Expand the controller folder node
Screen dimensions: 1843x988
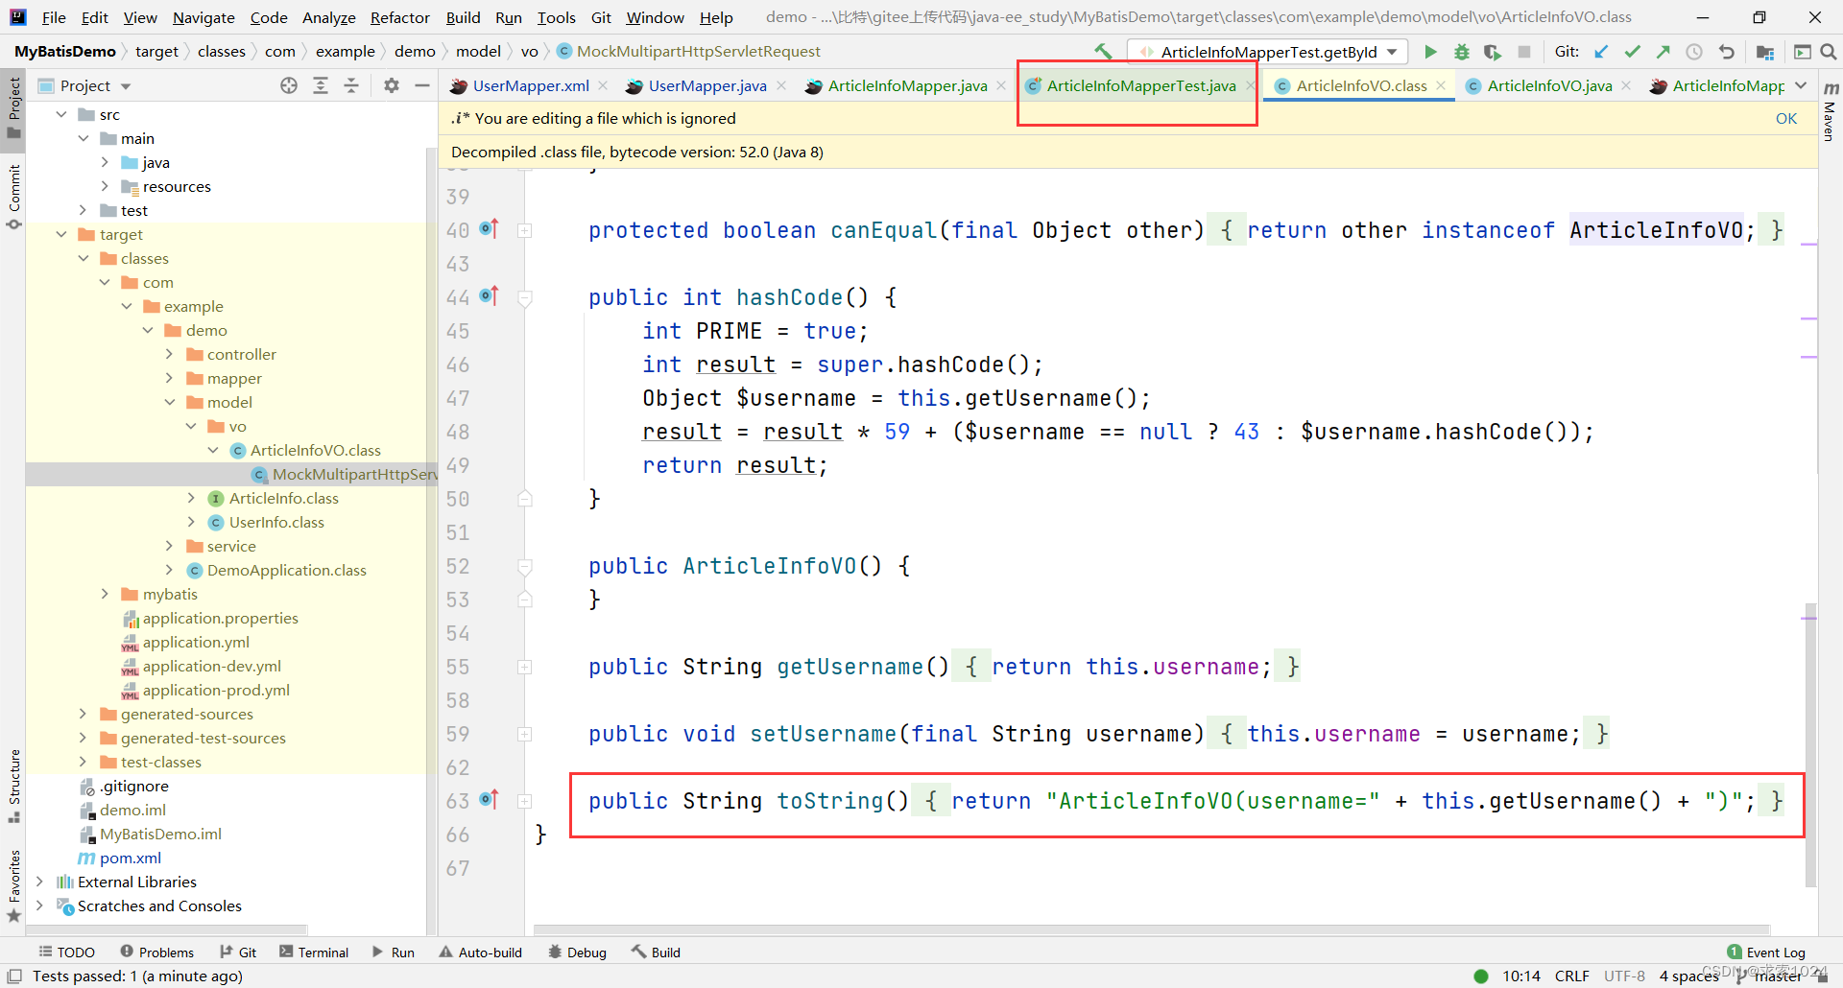[170, 354]
